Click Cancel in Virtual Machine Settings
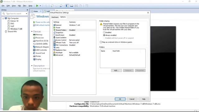This screenshot has width=199, height=112. pos(132,99)
